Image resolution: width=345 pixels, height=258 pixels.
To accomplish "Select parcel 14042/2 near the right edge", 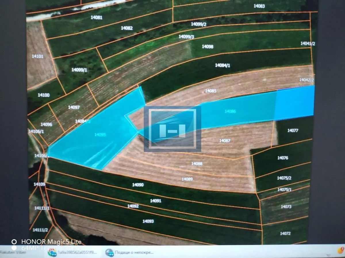I will point(306,79).
